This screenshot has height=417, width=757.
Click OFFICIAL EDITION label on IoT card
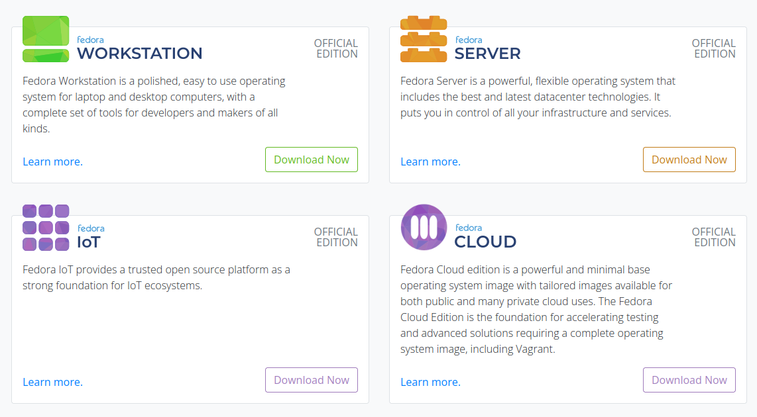[x=336, y=237]
